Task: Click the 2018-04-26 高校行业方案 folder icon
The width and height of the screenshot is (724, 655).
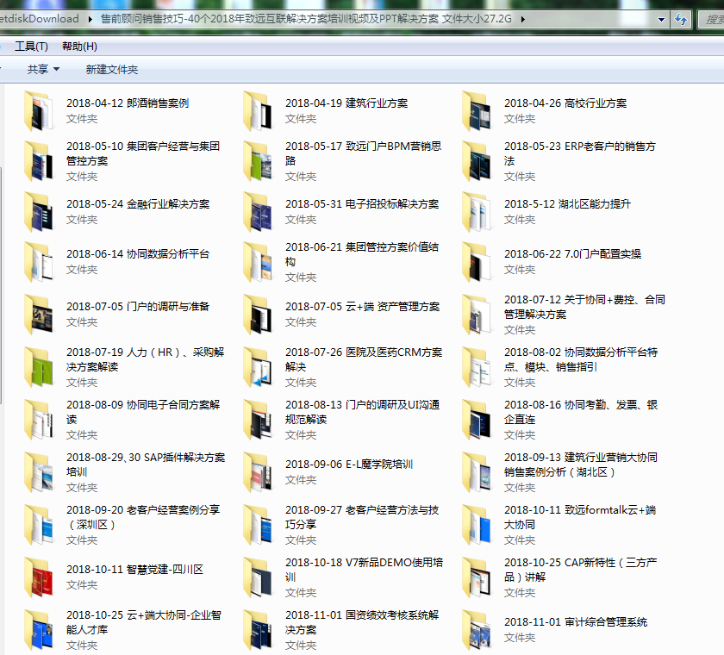Action: tap(476, 110)
